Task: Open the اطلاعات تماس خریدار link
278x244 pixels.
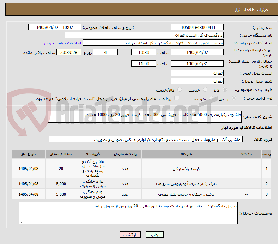Action: pyautogui.click(x=62, y=43)
